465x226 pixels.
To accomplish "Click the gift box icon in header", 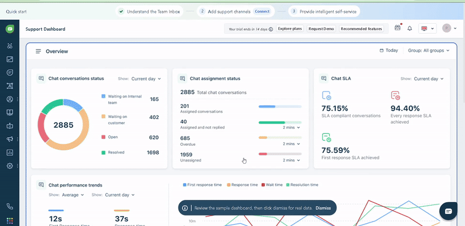I will [398, 28].
